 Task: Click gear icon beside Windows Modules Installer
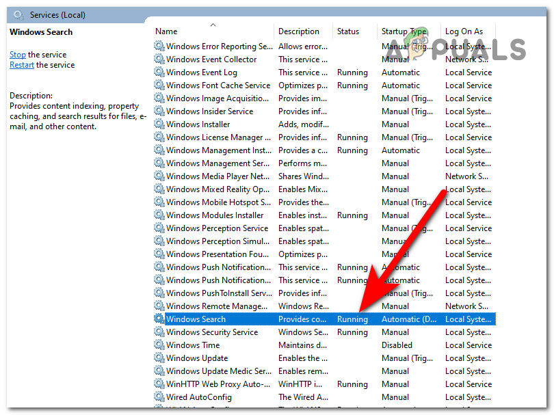159,215
